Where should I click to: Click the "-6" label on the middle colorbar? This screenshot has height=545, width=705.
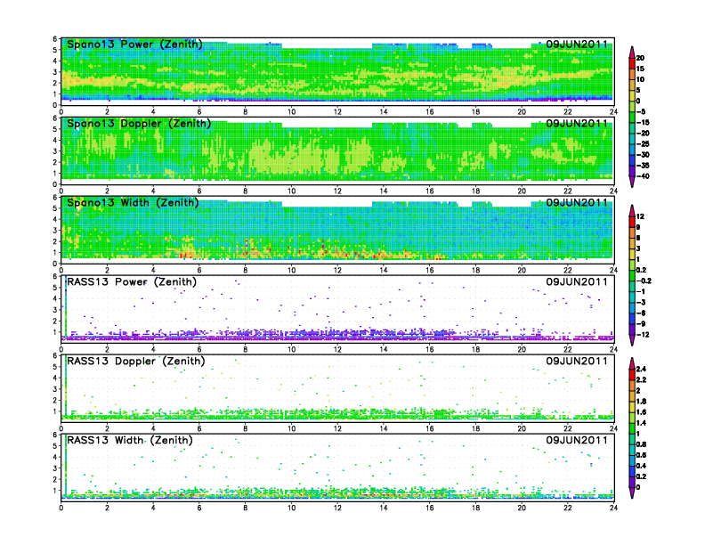(x=641, y=313)
